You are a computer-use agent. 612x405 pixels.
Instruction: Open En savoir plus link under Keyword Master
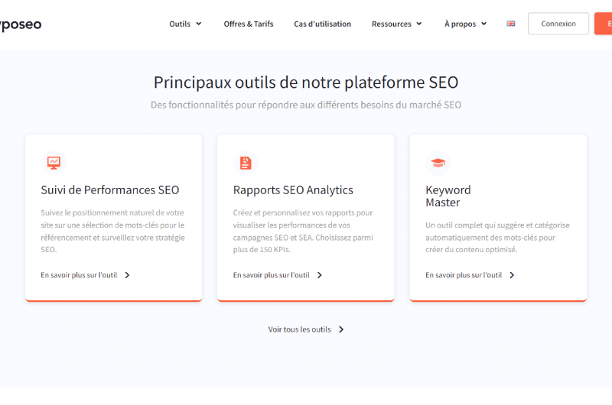(x=464, y=275)
